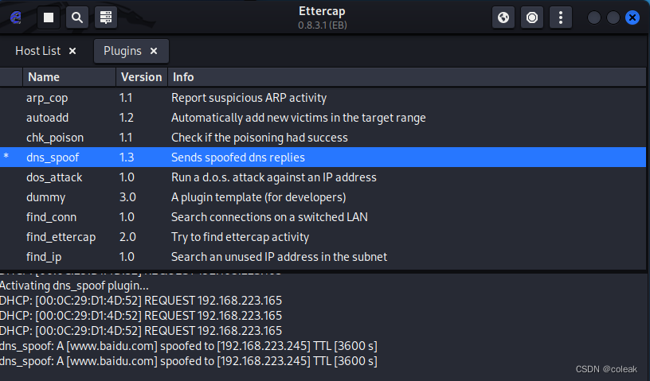Click the last dns_spoof baidu.com log line

[189, 360]
